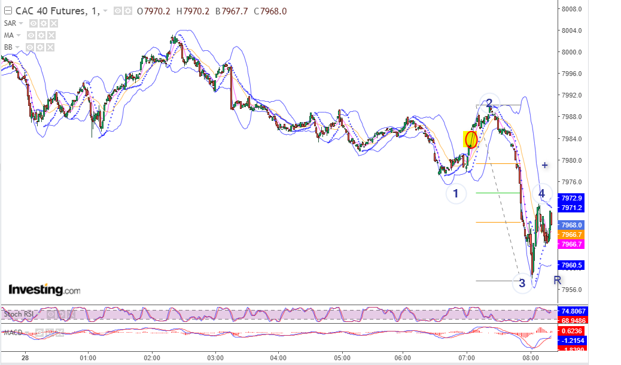Click the R text annotation near price axis
The width and height of the screenshot is (621, 365).
point(557,281)
